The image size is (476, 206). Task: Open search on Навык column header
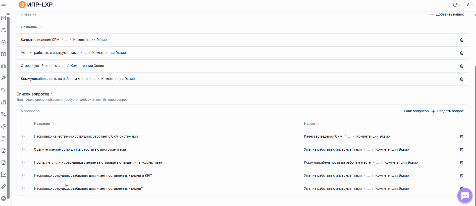coord(318,124)
